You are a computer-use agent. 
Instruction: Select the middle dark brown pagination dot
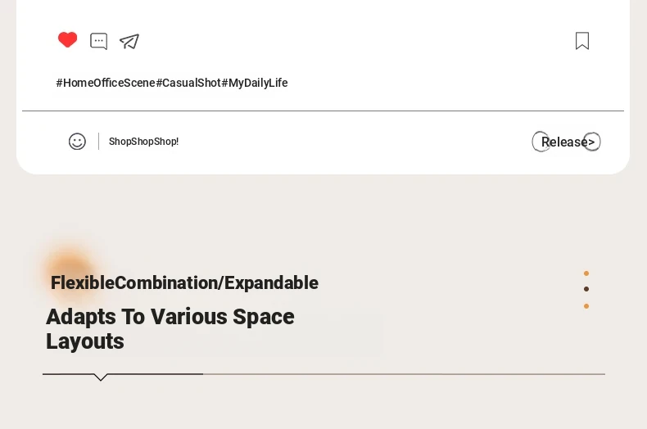[586, 289]
